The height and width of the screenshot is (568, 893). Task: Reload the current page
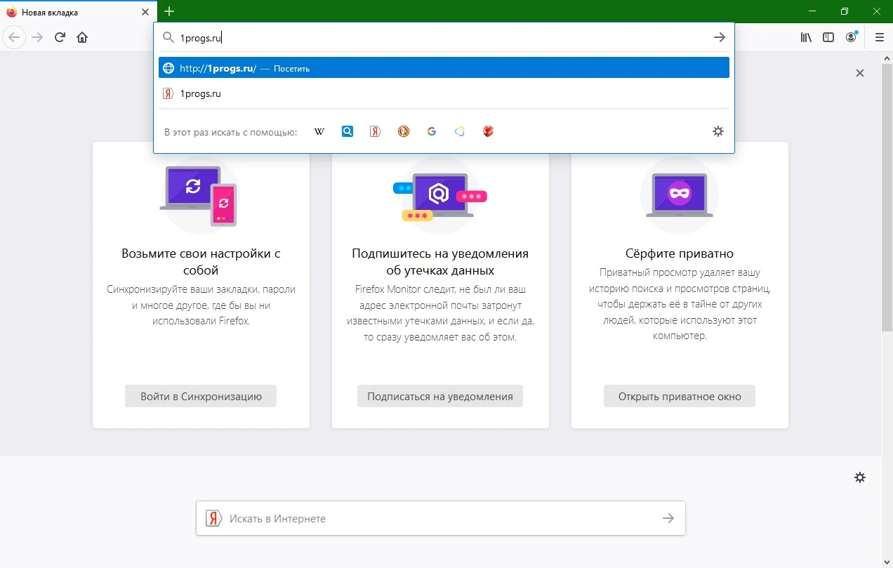point(60,37)
